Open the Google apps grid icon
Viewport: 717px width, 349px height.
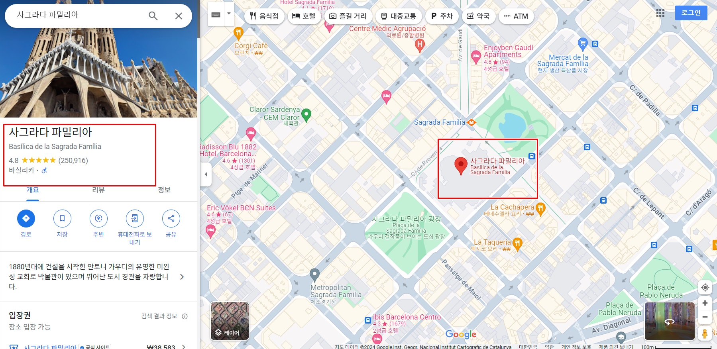point(660,13)
